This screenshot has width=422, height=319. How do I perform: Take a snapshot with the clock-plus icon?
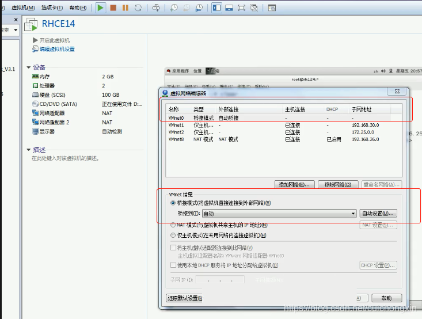(174, 8)
